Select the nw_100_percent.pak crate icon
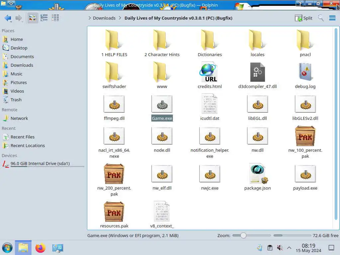 click(x=305, y=136)
